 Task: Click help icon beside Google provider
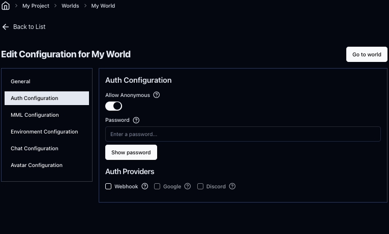tap(188, 186)
